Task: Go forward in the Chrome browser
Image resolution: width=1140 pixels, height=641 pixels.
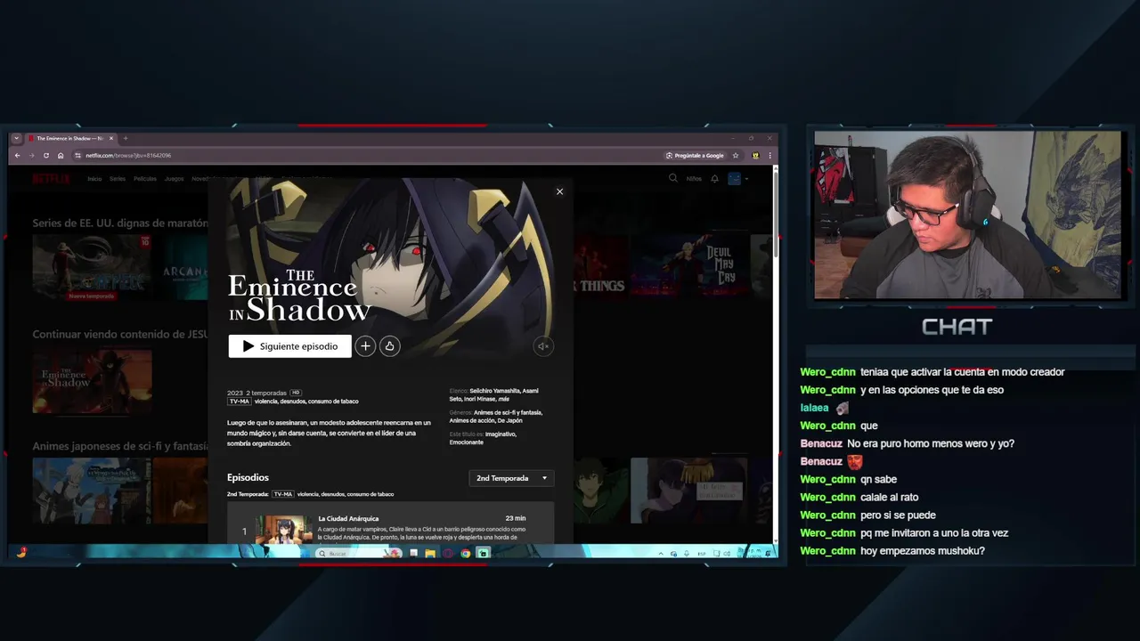Action: pyautogui.click(x=31, y=155)
